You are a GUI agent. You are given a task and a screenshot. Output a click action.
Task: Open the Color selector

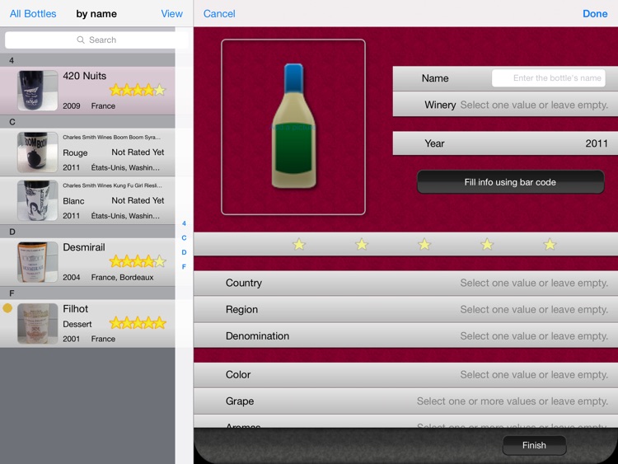click(405, 374)
